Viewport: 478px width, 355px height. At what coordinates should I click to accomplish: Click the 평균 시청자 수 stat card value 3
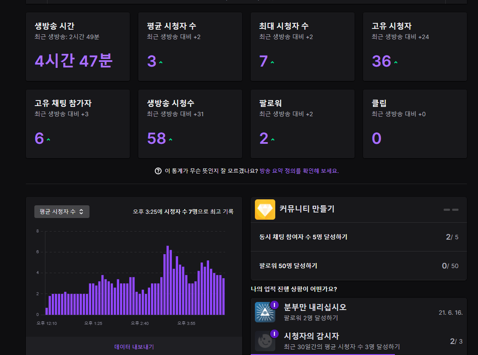[151, 61]
